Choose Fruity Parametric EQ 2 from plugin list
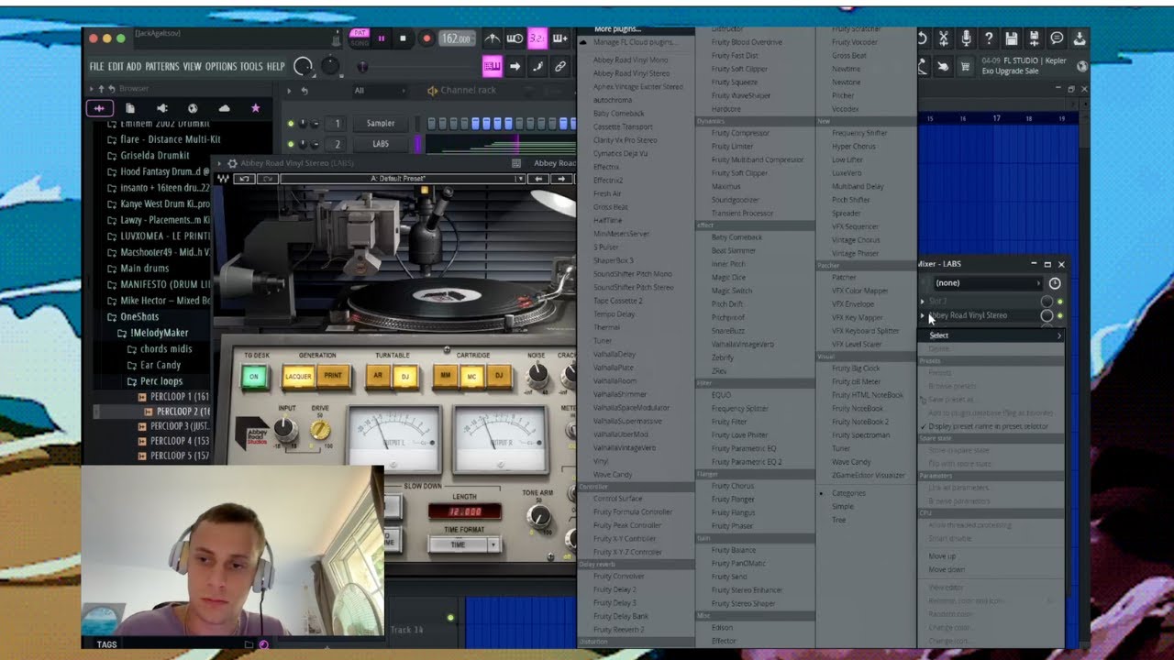The height and width of the screenshot is (660, 1174). 747,462
